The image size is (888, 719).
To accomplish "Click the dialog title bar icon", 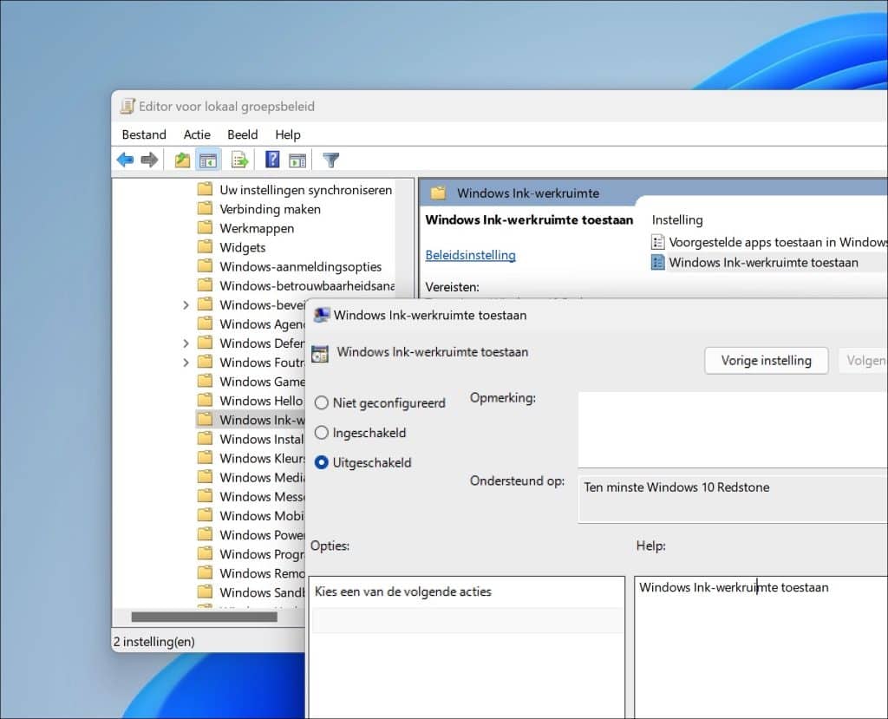I will pyautogui.click(x=322, y=315).
